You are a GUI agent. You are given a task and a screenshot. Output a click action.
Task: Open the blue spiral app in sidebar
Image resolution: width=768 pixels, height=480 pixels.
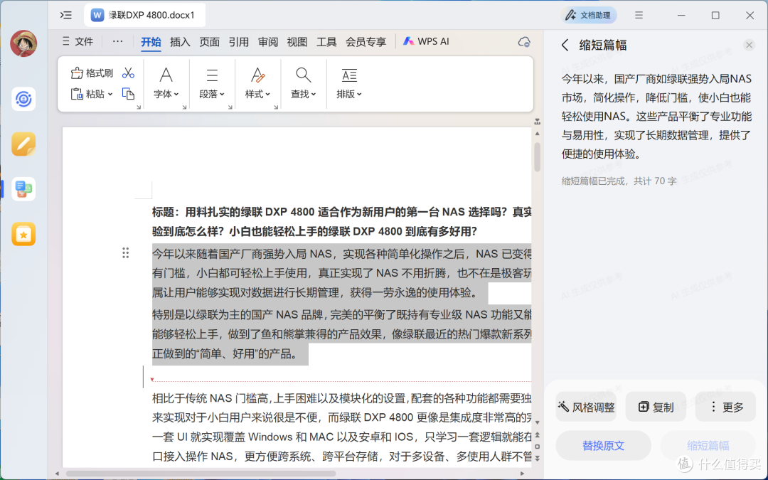pyautogui.click(x=23, y=99)
